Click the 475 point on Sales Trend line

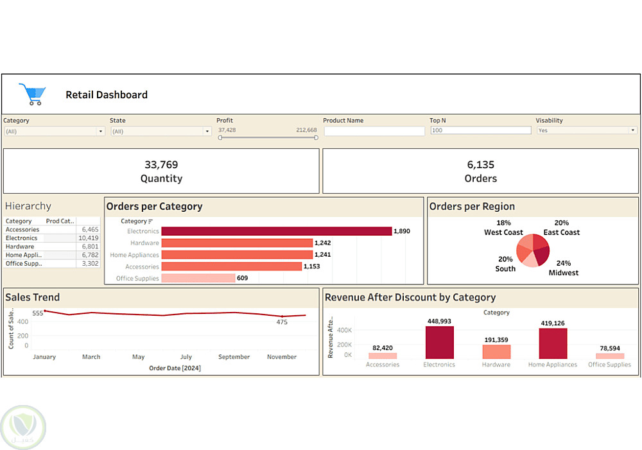click(282, 316)
